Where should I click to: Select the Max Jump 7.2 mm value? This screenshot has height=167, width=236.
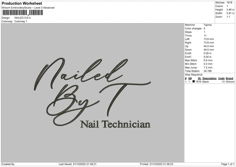point(208,68)
